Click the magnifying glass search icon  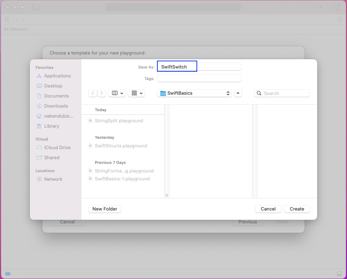pyautogui.click(x=259, y=93)
